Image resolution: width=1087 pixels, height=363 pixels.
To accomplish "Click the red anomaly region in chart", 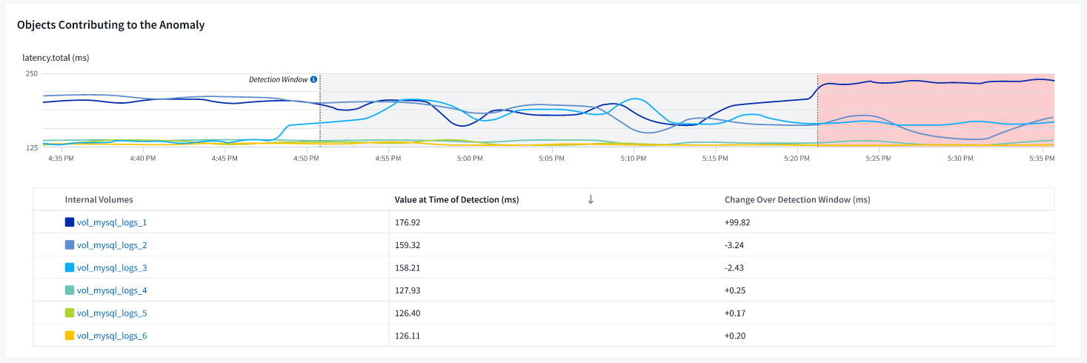I will [935, 111].
